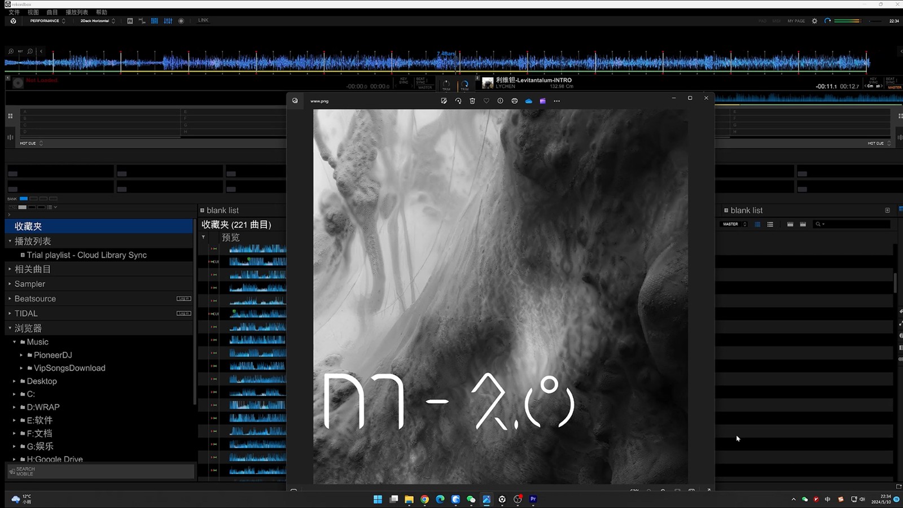
Task: Adjust the master level meter bar
Action: (x=847, y=21)
